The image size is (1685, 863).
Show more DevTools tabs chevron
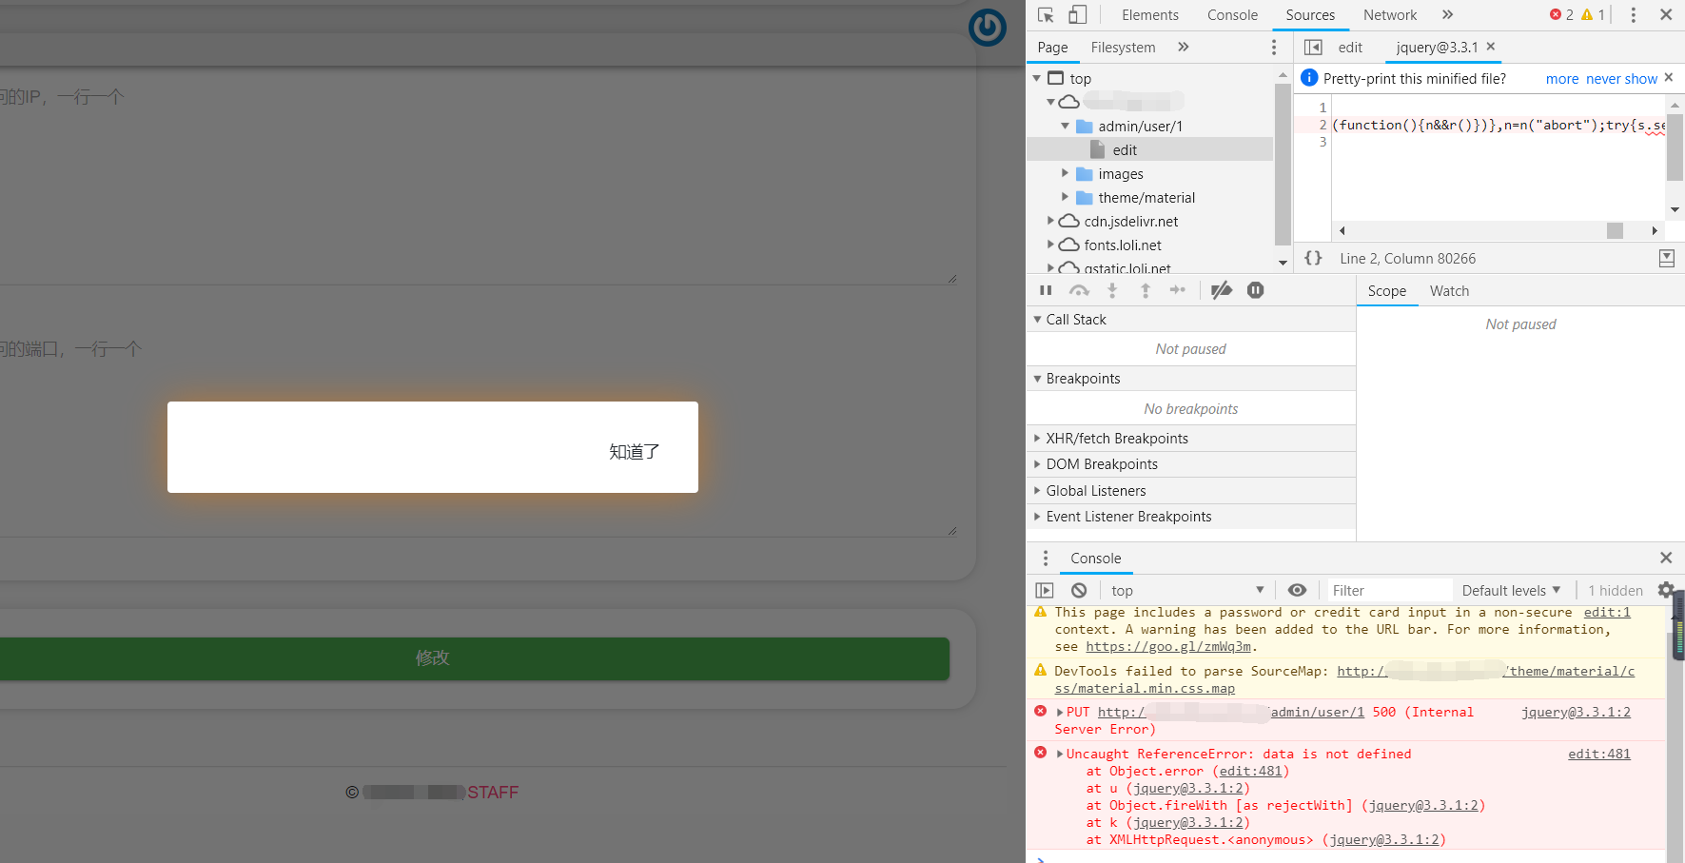click(1447, 14)
